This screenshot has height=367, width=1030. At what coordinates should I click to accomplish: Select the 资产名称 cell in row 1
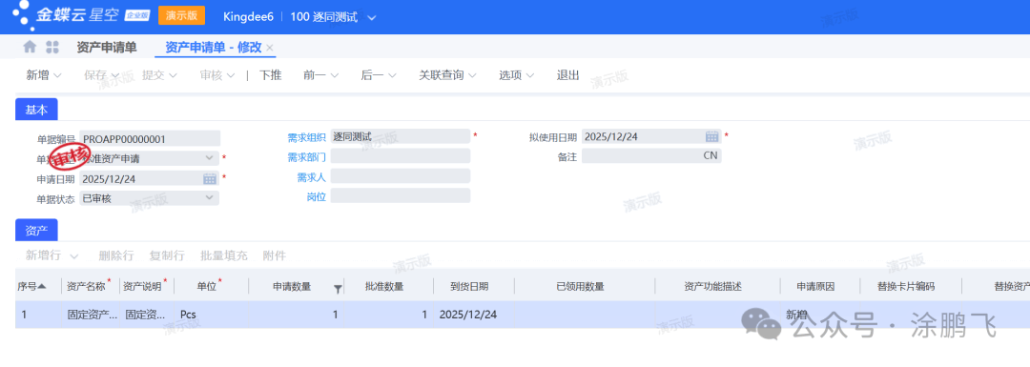coord(91,315)
